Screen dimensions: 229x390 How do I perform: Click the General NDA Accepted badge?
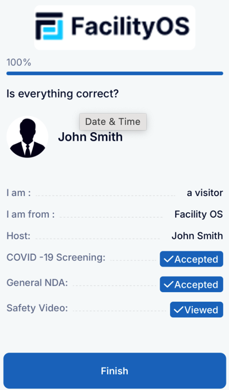192,284
